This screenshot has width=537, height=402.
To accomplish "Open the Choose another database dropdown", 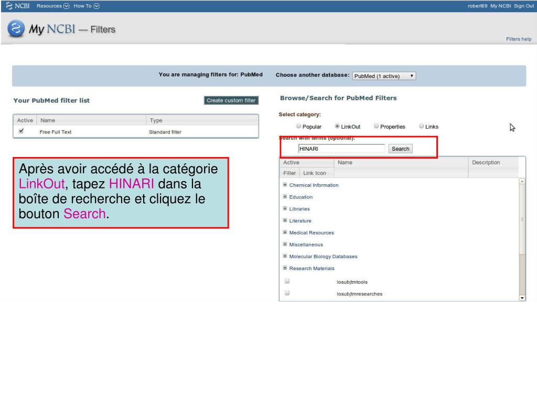I will click(384, 76).
